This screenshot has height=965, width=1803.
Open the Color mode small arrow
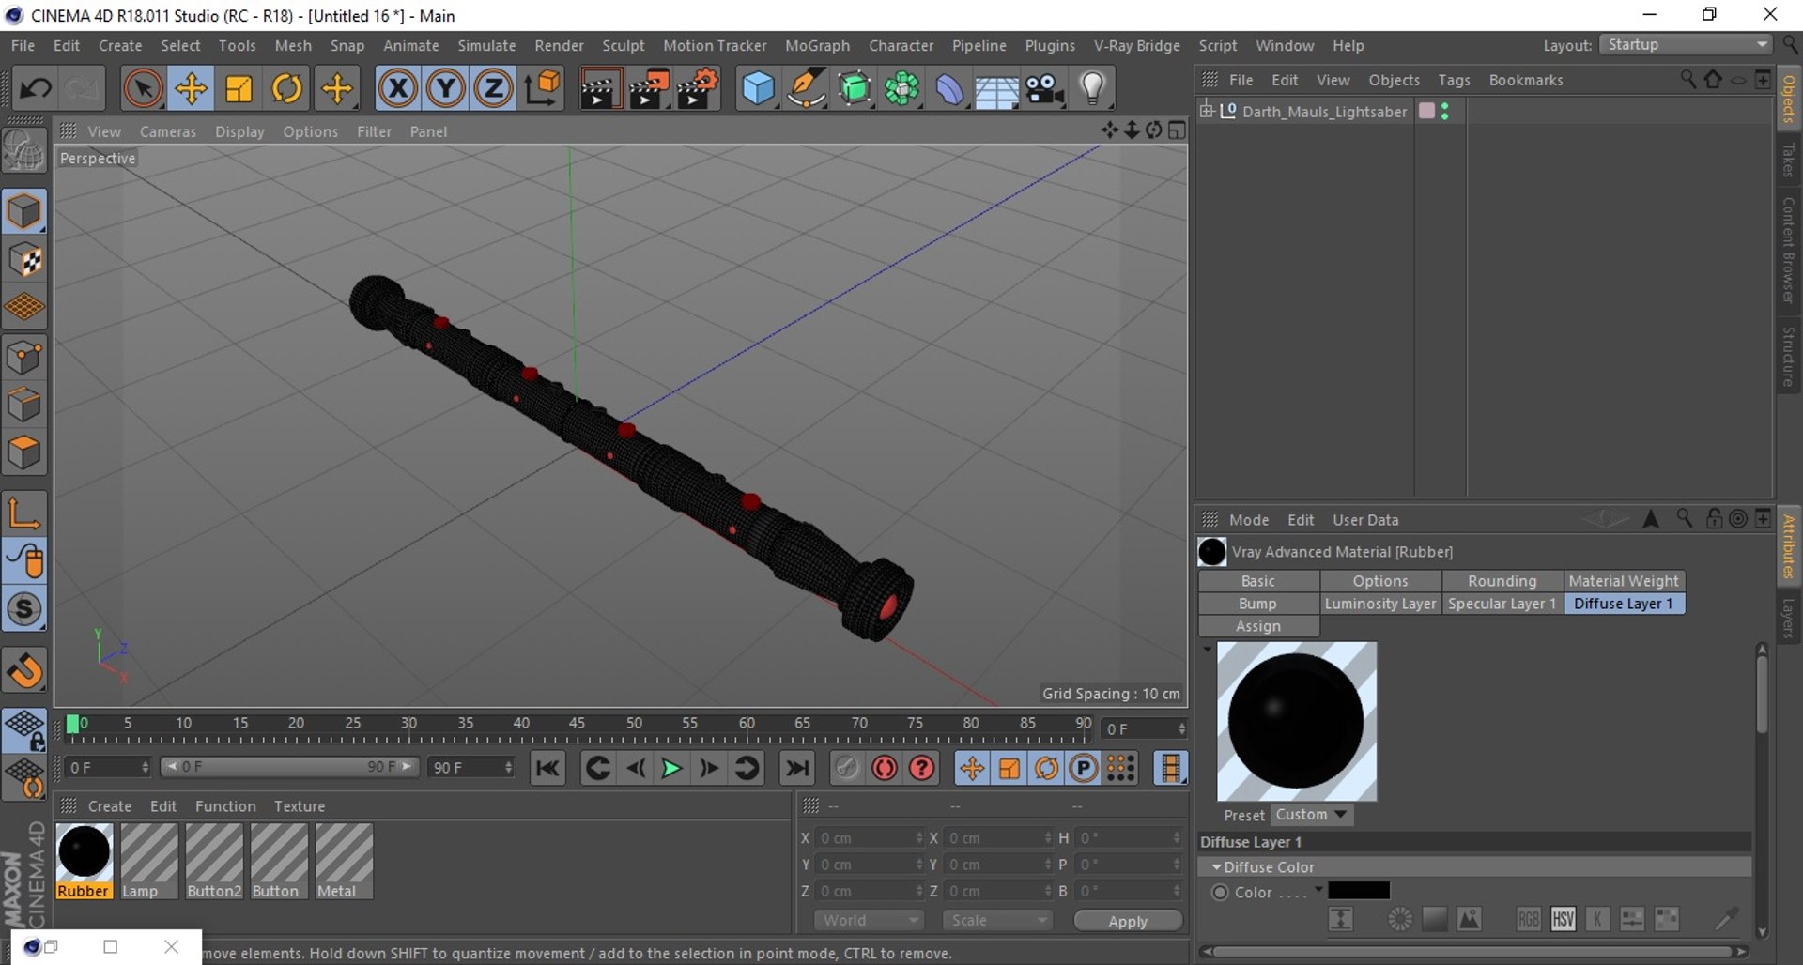point(1318,889)
